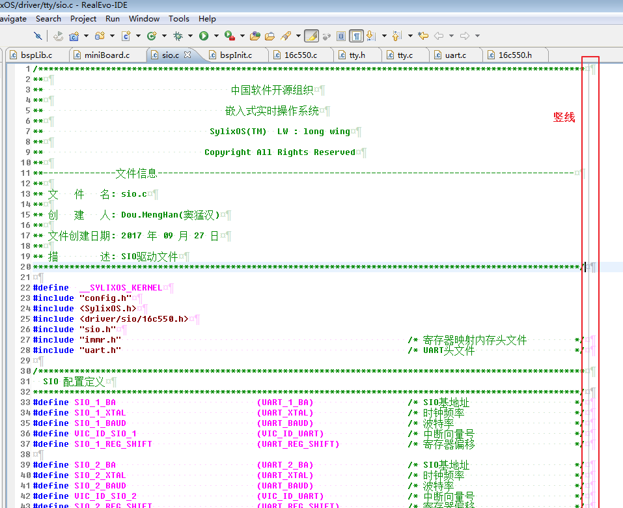Viewport: 623px width, 508px height.
Task: Click the new source folder icon
Action: pyautogui.click(x=100, y=36)
